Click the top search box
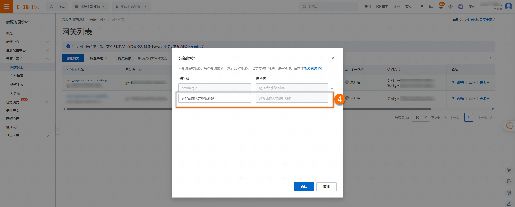Viewport: 515px width, 207px height. coord(329,6)
